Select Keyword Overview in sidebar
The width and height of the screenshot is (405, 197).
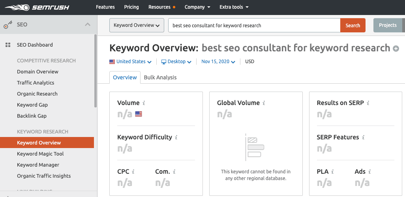point(47,143)
